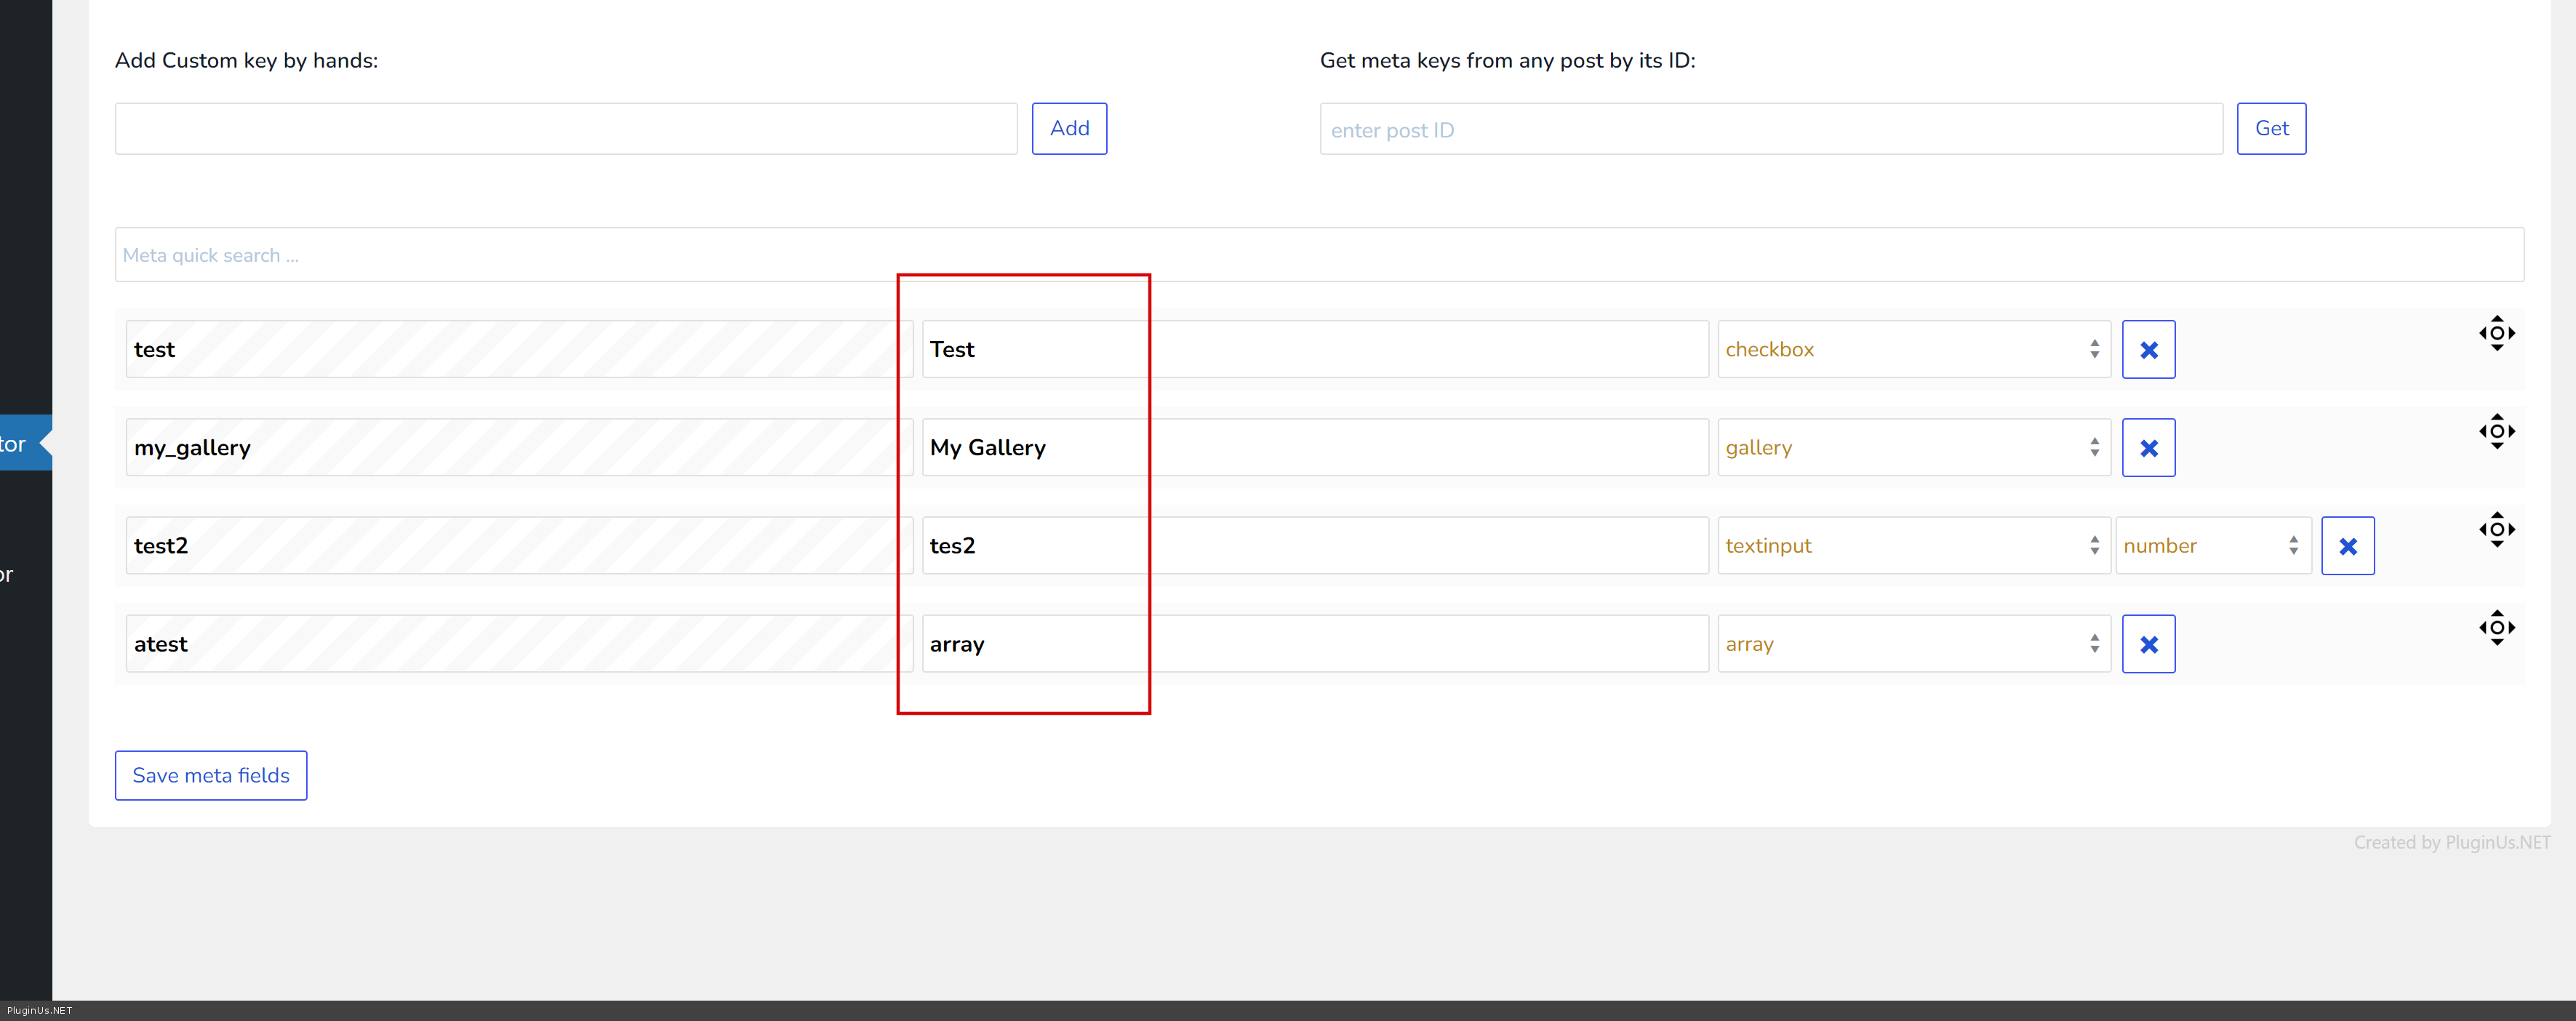
Task: Expand the textinput type selector
Action: [x=1912, y=545]
